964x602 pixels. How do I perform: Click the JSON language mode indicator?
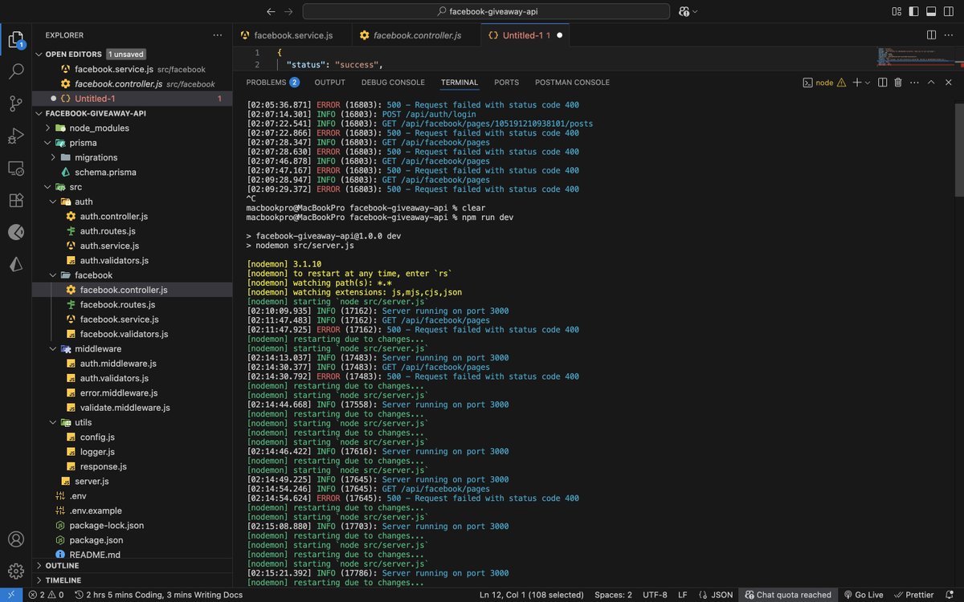click(717, 595)
